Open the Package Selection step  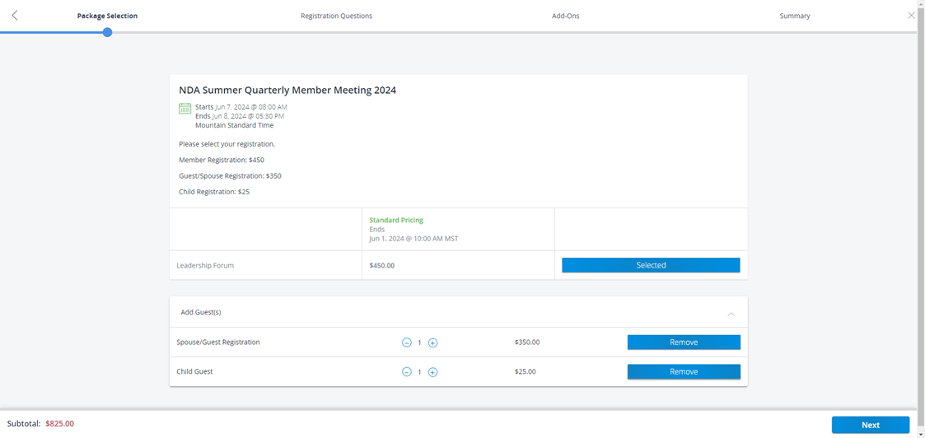pyautogui.click(x=107, y=16)
